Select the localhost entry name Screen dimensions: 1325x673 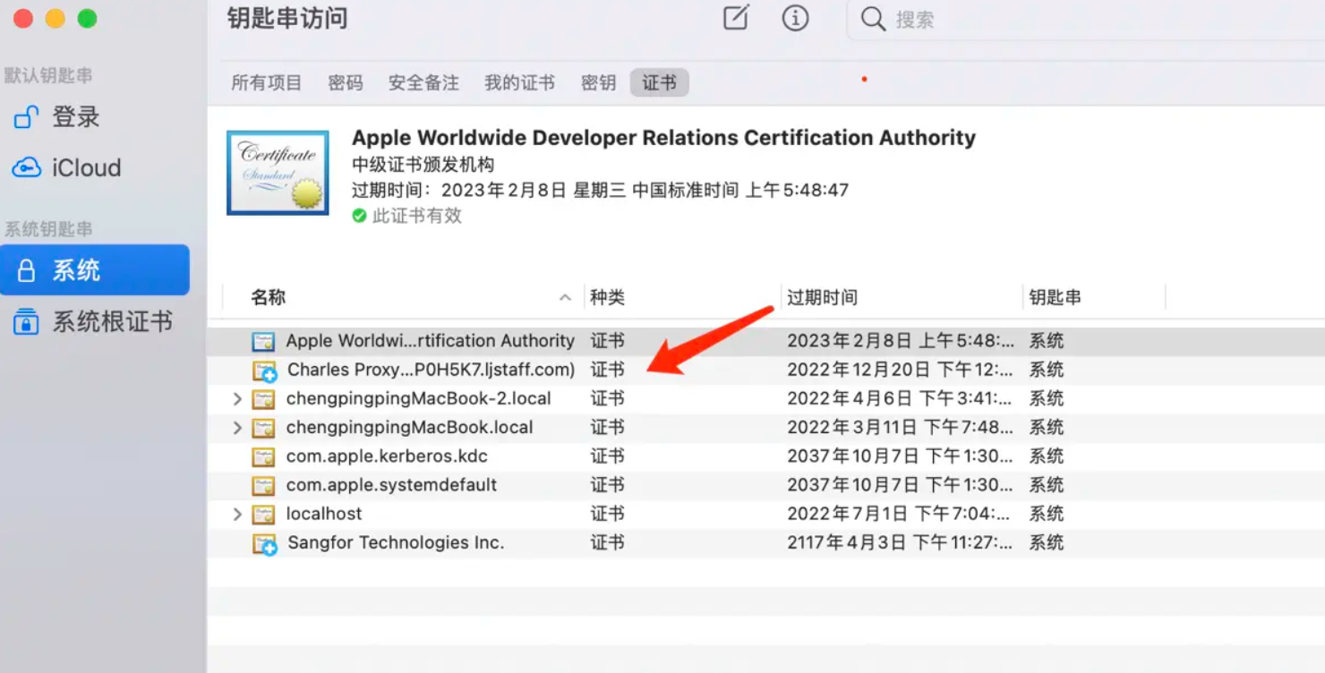(324, 513)
